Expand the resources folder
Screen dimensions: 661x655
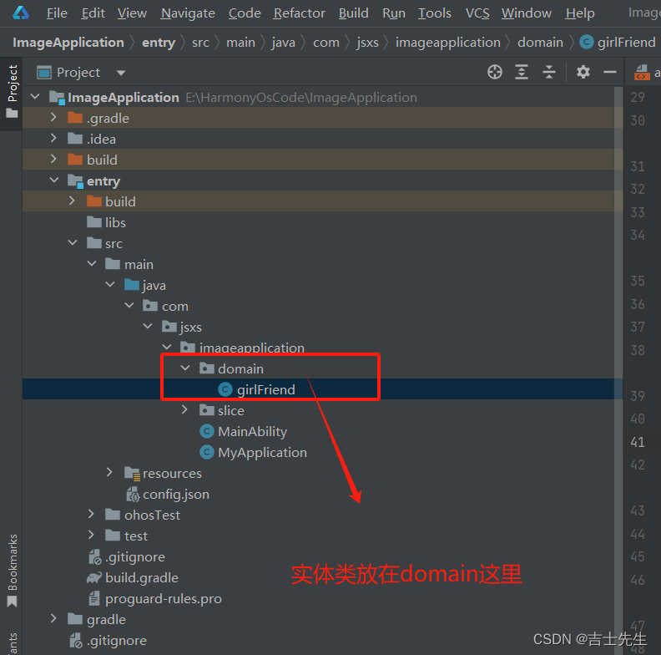tap(109, 472)
